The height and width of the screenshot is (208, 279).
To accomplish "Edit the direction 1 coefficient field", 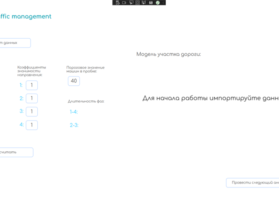I will point(31,85).
